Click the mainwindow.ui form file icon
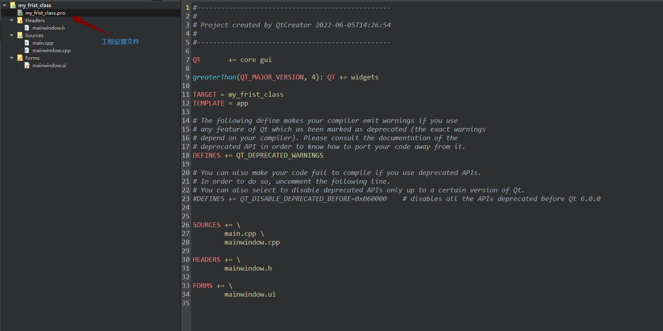This screenshot has width=663, height=331. click(27, 66)
